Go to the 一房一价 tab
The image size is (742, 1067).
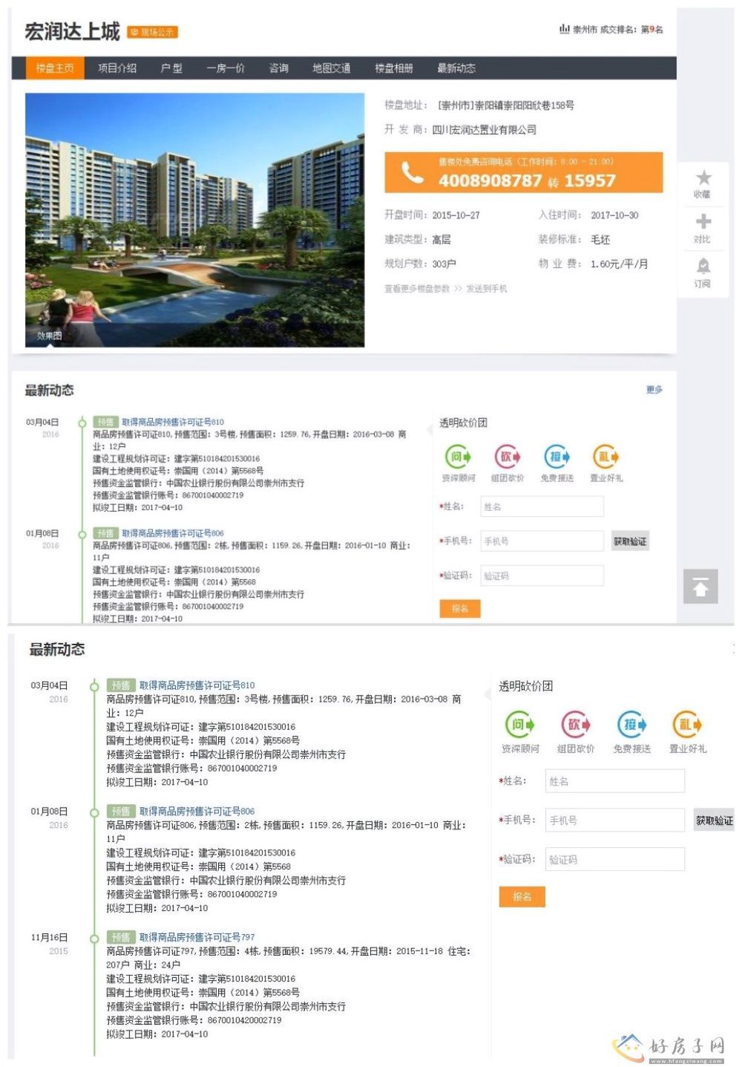click(x=226, y=68)
